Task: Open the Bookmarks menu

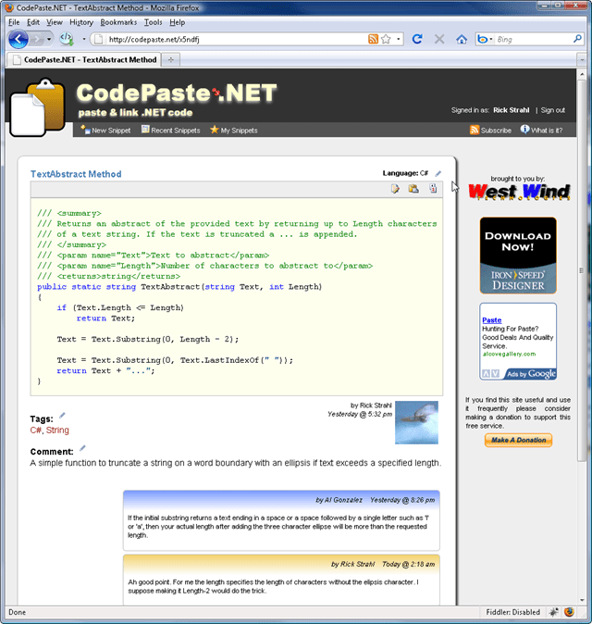Action: [118, 22]
